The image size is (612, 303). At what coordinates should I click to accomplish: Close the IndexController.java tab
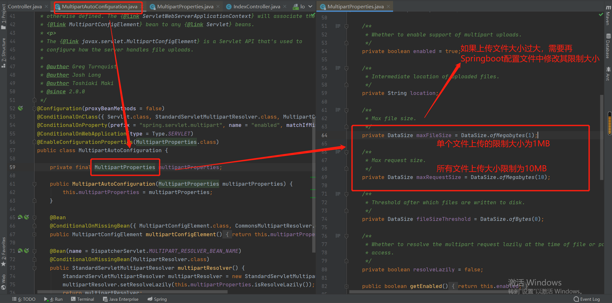point(285,6)
